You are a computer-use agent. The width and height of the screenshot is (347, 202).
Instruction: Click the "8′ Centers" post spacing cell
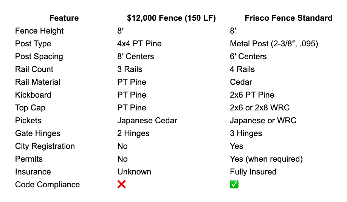tap(135, 57)
